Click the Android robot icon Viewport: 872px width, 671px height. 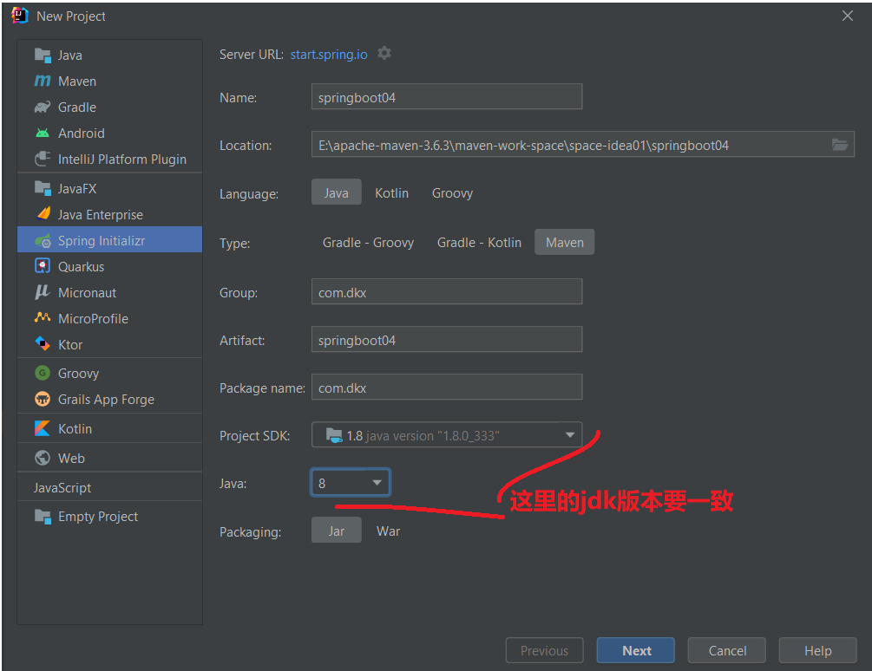[x=43, y=134]
